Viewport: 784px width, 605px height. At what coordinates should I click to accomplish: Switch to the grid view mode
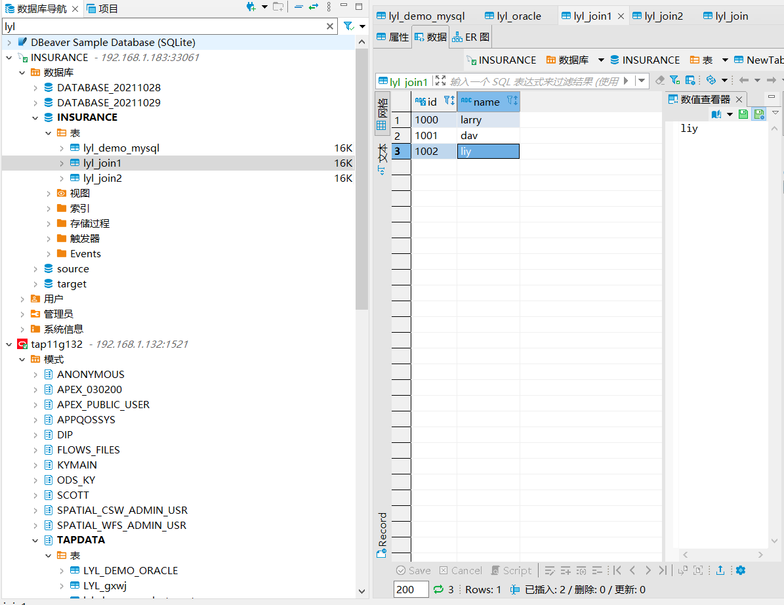pos(382,114)
